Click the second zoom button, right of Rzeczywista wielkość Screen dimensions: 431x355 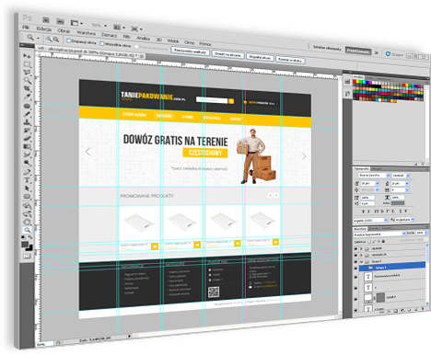(227, 55)
